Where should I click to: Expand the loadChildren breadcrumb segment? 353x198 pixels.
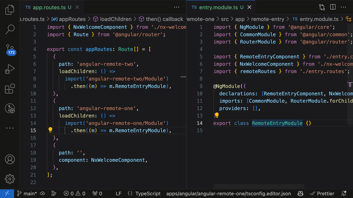coord(116,19)
